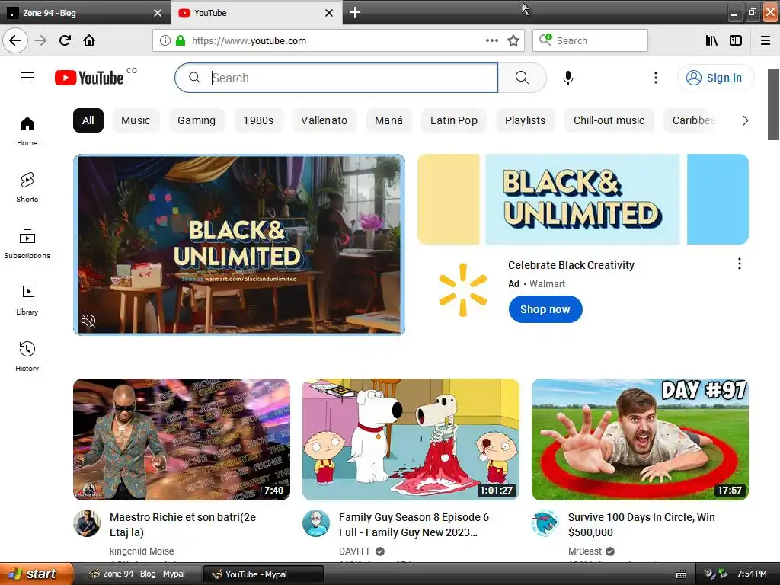The image size is (780, 585).
Task: Click the Walmart spark logo
Action: coord(463,290)
